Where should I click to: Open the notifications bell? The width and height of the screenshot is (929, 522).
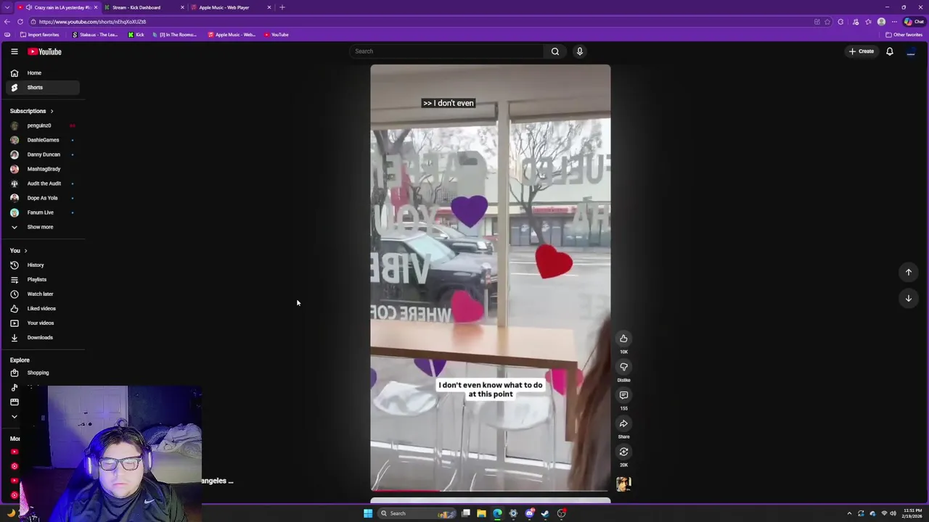tap(889, 51)
